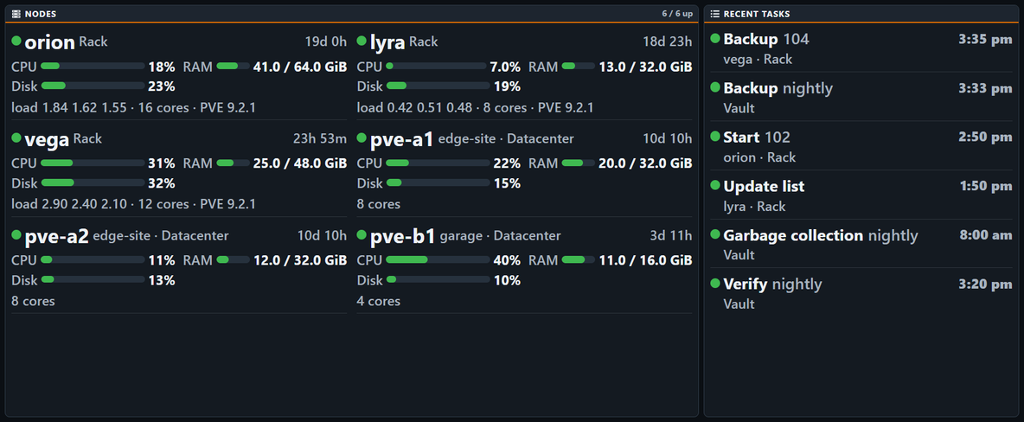The width and height of the screenshot is (1024, 422).
Task: Click the '8:00 am' task timestamp
Action: coord(986,235)
